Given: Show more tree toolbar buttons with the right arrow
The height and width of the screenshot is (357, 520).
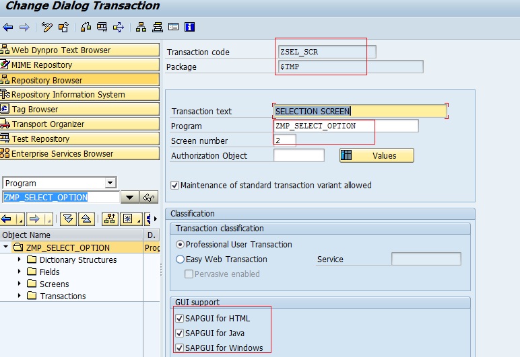Looking at the screenshot, I should [x=155, y=219].
